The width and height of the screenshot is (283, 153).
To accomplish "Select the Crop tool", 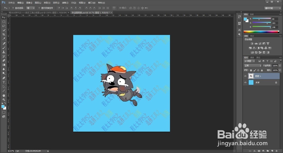I will 4,35.
